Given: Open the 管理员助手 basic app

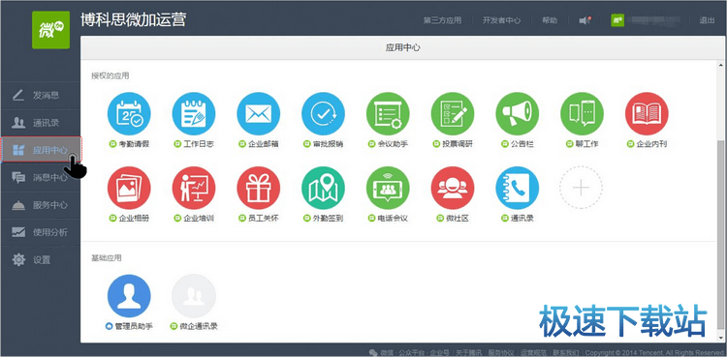Looking at the screenshot, I should click(129, 296).
